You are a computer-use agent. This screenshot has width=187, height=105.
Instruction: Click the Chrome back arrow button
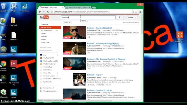pos(40,12)
